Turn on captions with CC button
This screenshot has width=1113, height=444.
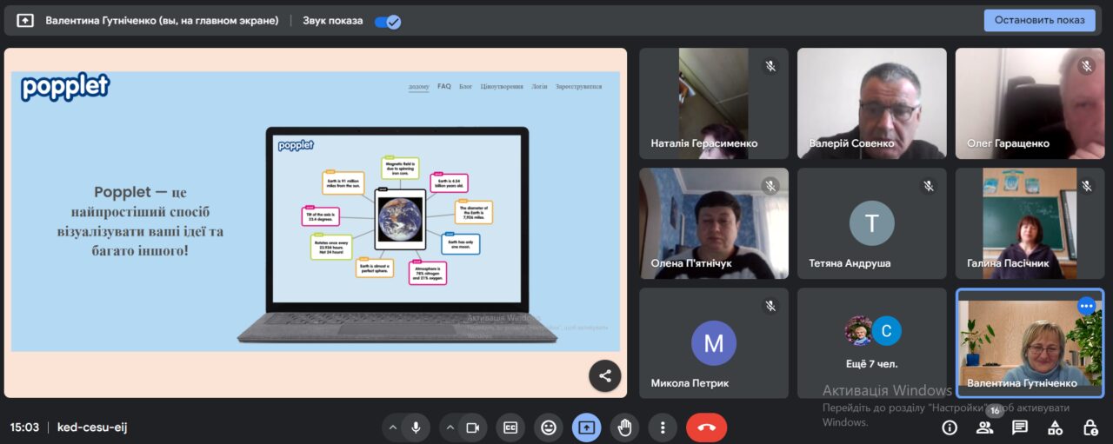tap(510, 427)
